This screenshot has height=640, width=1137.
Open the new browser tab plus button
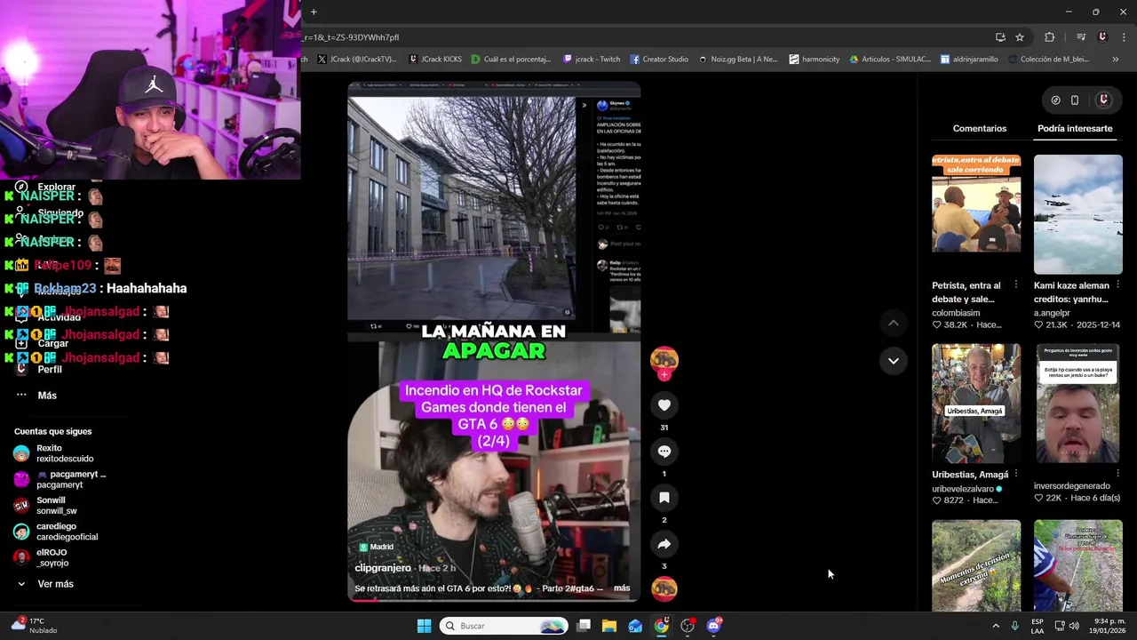pos(314,12)
